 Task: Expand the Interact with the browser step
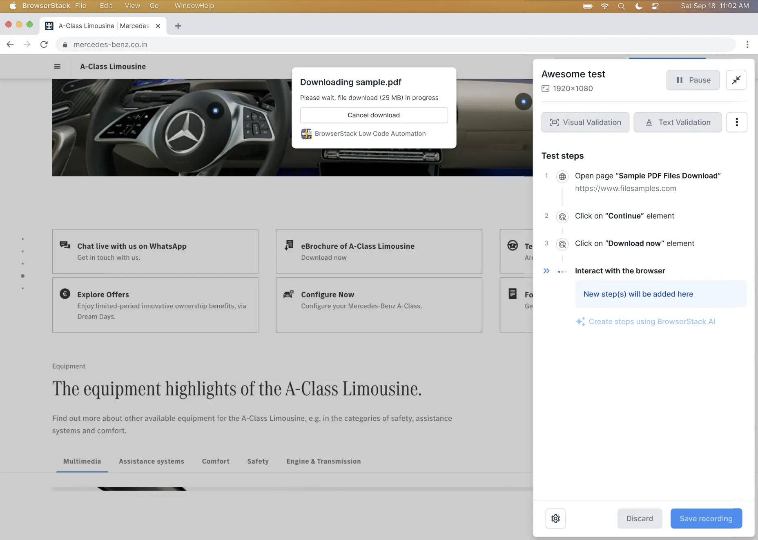[x=546, y=271]
